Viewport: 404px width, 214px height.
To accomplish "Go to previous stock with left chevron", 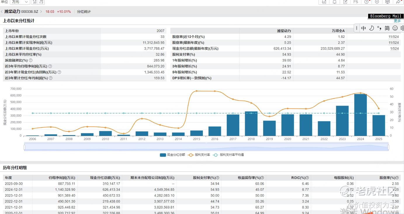I will click(2, 12).
